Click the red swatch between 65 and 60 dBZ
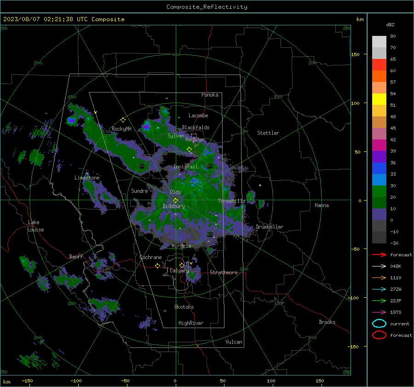The image size is (414, 387). coord(379,65)
